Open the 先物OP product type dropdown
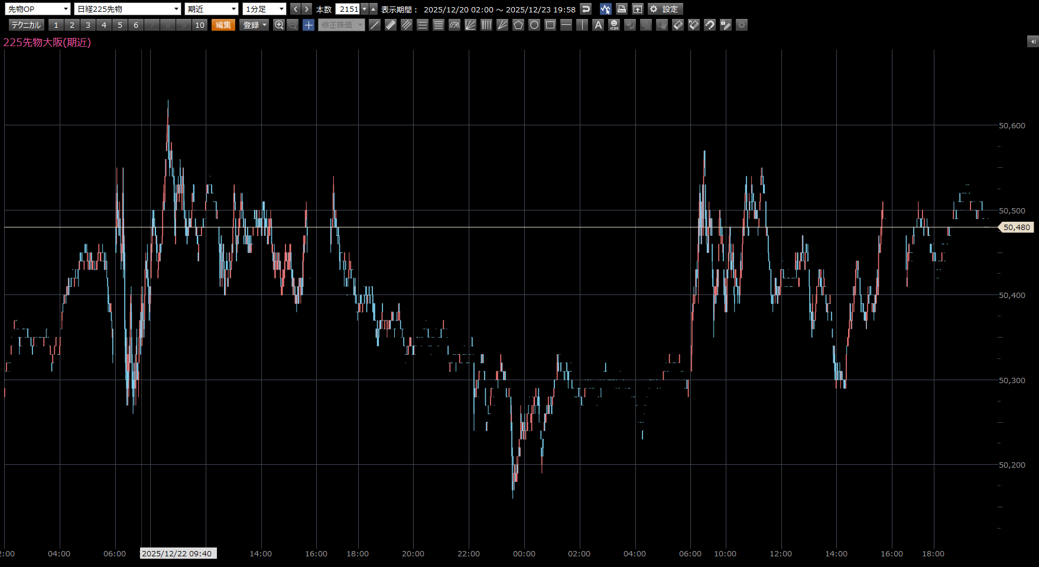Screen dimensions: 1039x567 pyautogui.click(x=38, y=9)
